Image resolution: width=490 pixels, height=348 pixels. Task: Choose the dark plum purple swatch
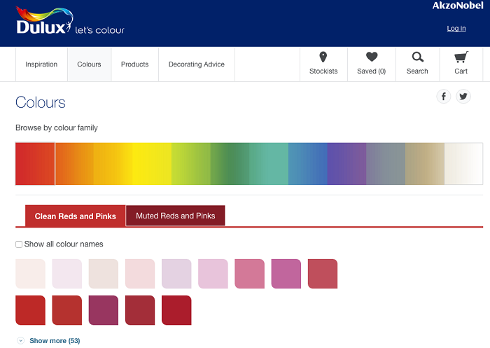pyautogui.click(x=104, y=310)
